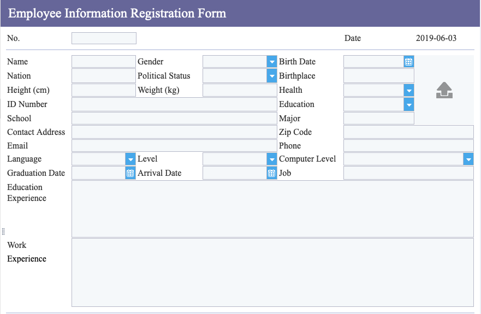
Task: Click the Name input field
Action: [104, 62]
